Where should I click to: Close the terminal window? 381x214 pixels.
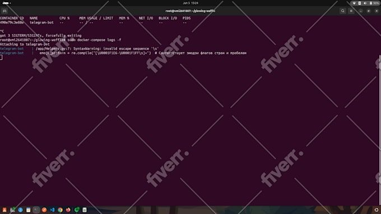(377, 11)
